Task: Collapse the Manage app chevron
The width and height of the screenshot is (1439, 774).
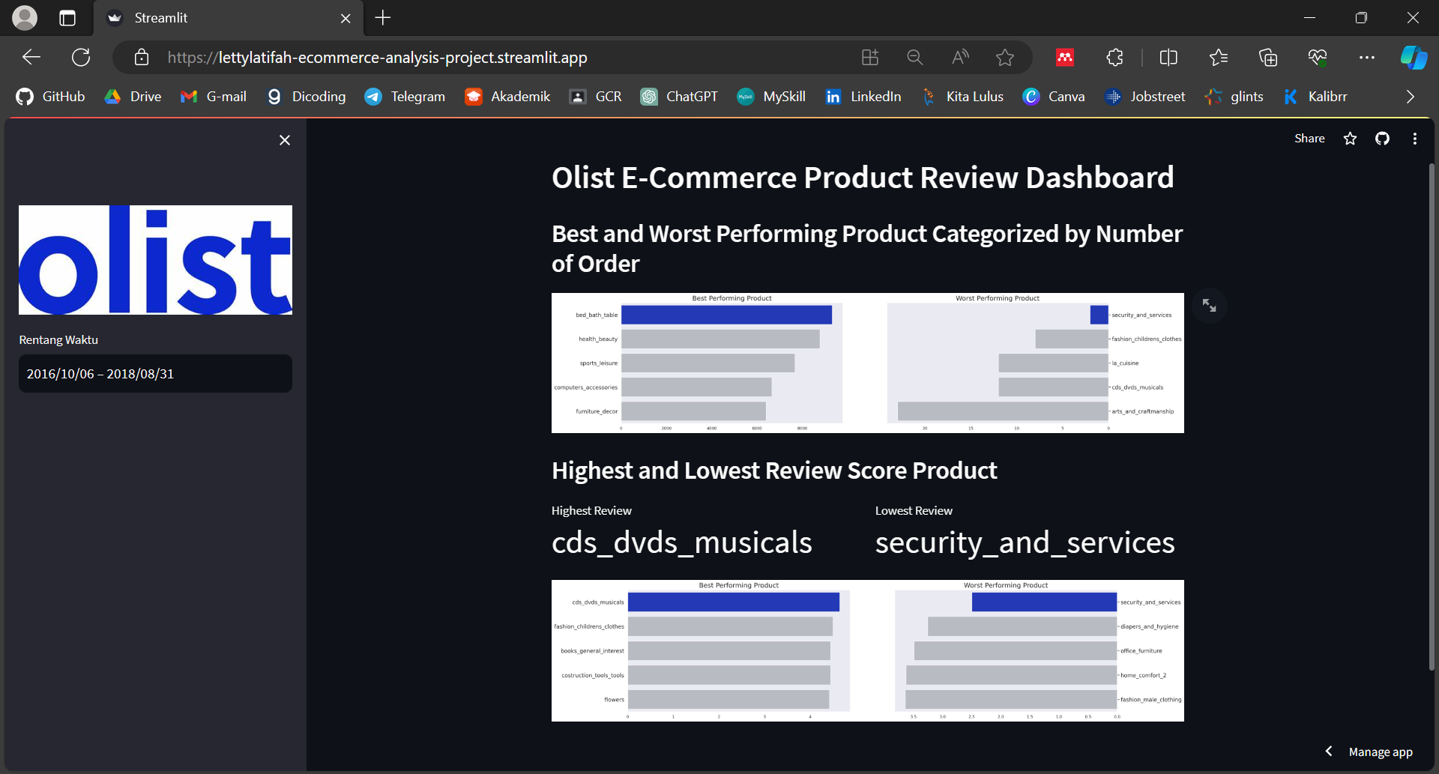Action: point(1328,751)
